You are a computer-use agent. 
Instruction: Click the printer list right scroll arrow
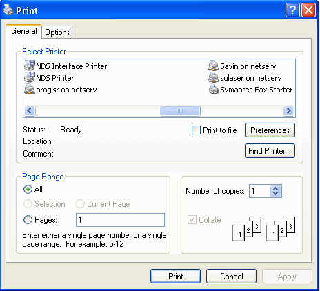pyautogui.click(x=288, y=110)
